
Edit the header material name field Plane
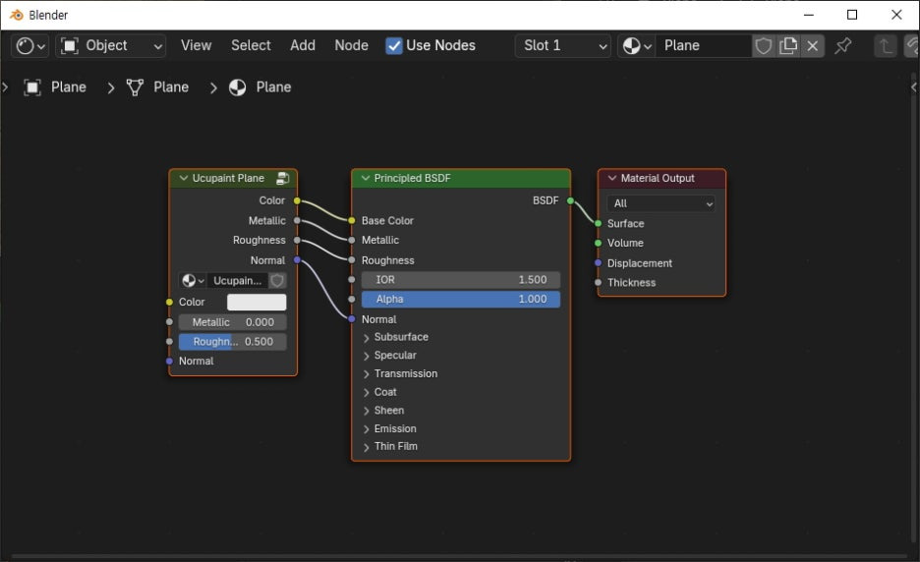704,46
